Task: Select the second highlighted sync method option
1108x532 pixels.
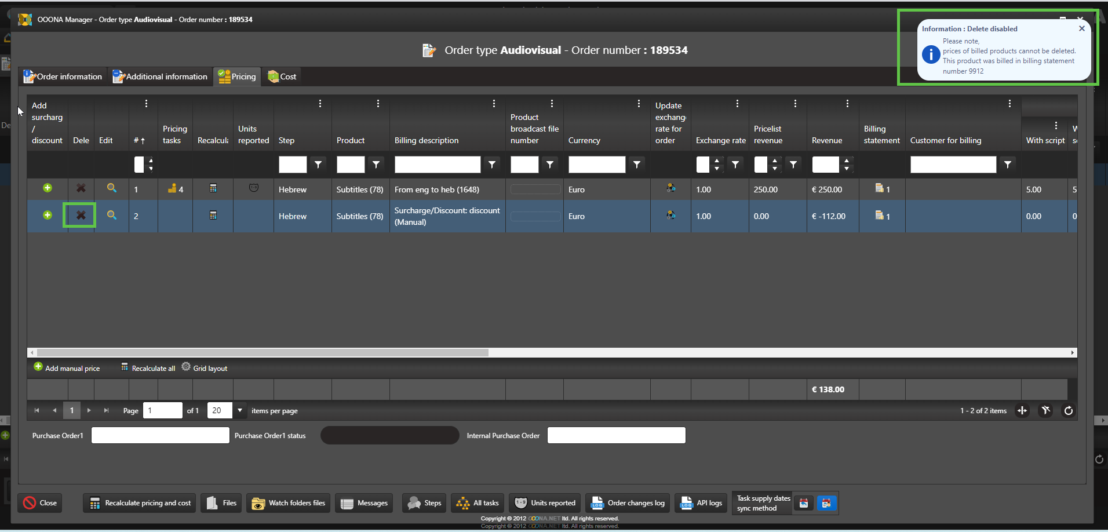Action: point(826,503)
